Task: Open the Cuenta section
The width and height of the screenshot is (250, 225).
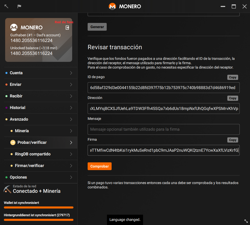Action: point(41,73)
